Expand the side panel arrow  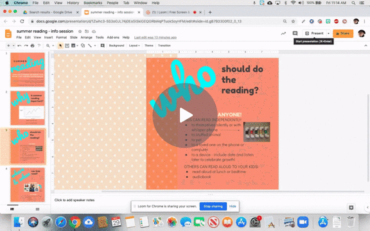(x=367, y=207)
